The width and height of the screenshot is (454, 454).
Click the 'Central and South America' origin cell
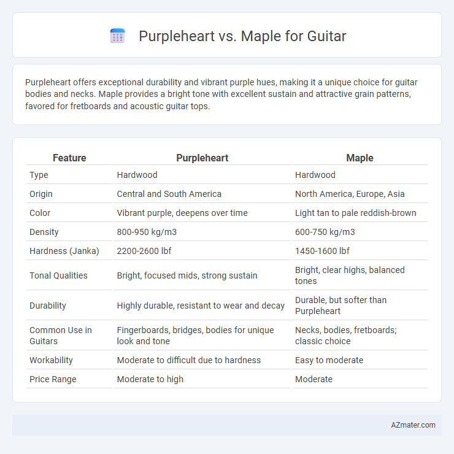(169, 194)
